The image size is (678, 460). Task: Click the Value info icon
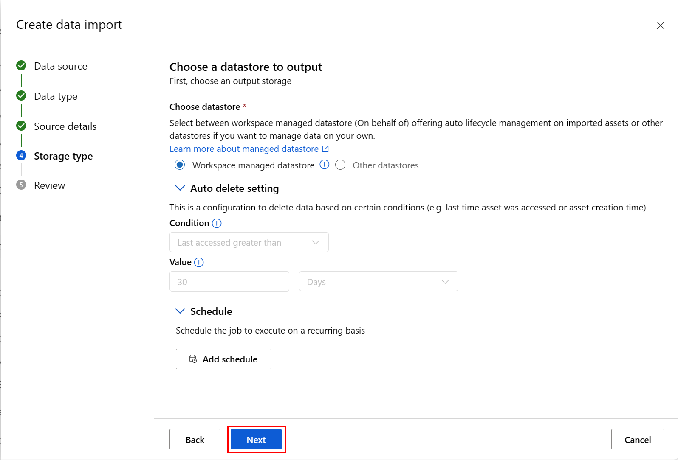pos(199,262)
